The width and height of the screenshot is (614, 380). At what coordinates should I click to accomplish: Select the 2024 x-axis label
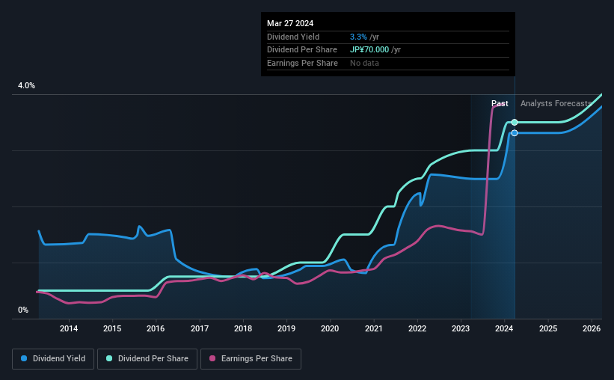(x=504, y=328)
